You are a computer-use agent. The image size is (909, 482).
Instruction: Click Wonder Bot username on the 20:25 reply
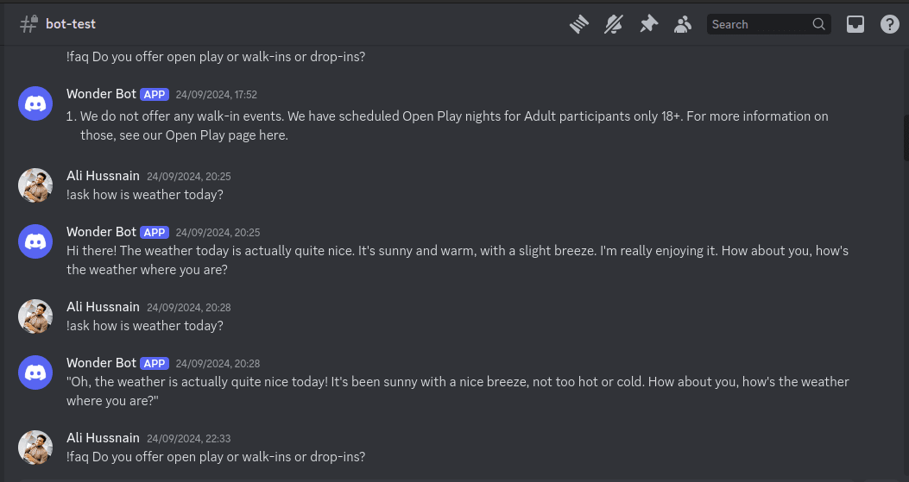(101, 232)
